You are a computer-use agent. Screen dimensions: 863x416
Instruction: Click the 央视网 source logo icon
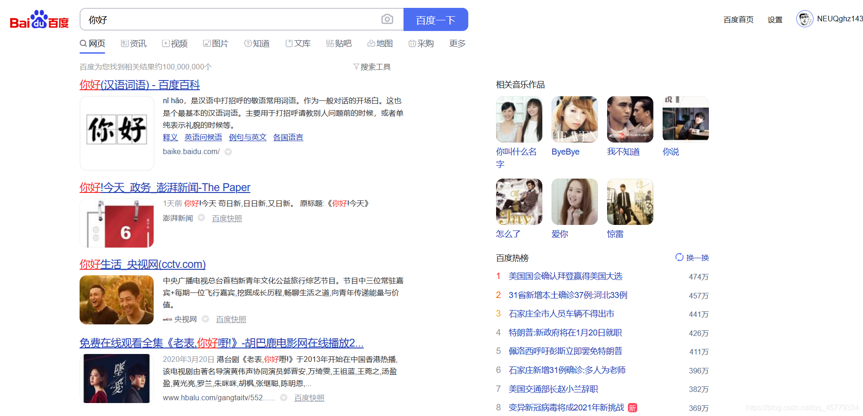(168, 319)
